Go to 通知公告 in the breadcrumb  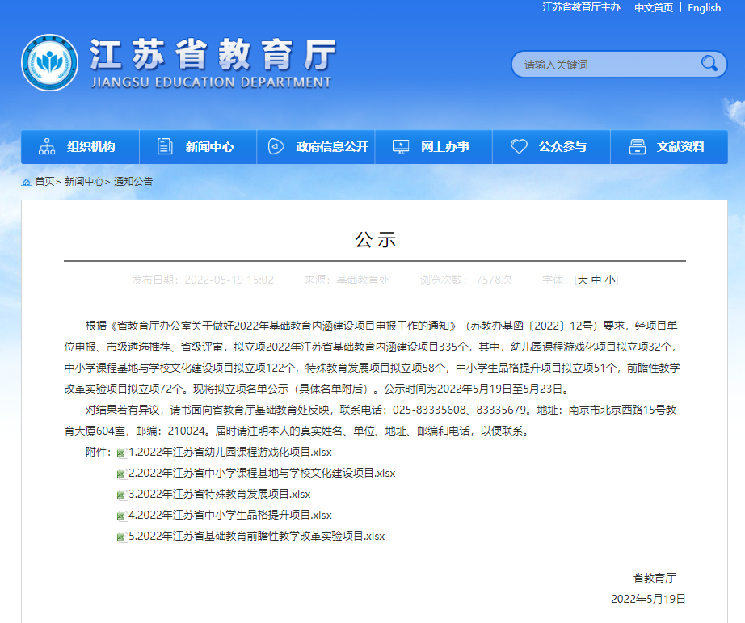coord(133,182)
